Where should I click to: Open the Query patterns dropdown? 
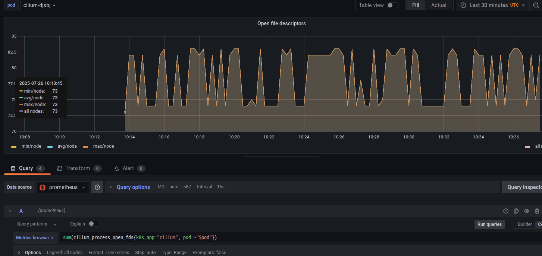37,224
